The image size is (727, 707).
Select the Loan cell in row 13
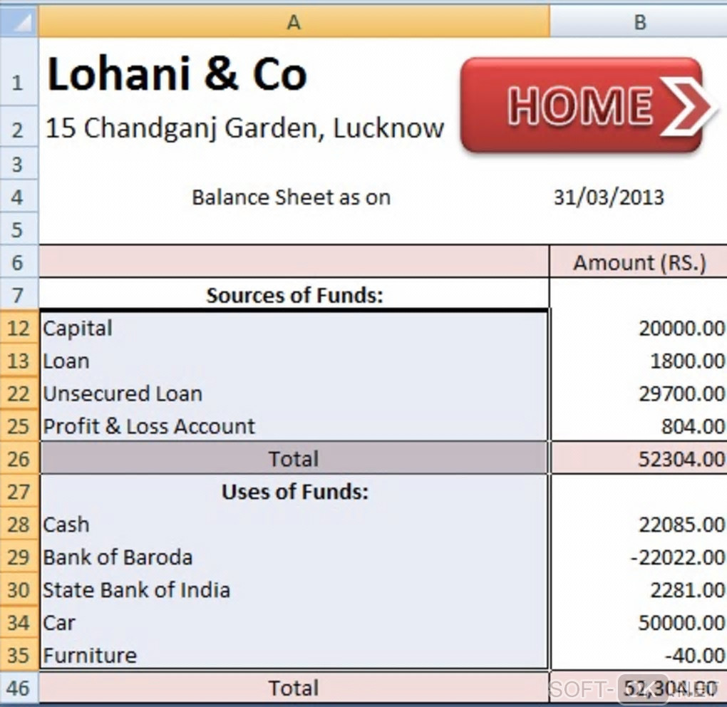click(x=294, y=361)
